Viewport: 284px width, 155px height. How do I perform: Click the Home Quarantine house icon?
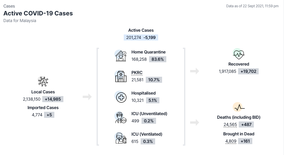pos(121,56)
